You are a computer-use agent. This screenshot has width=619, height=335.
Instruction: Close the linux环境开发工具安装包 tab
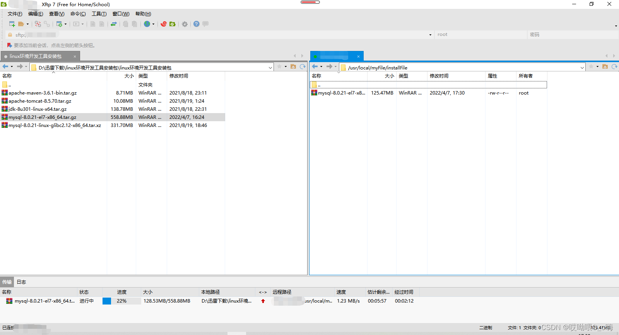(75, 56)
